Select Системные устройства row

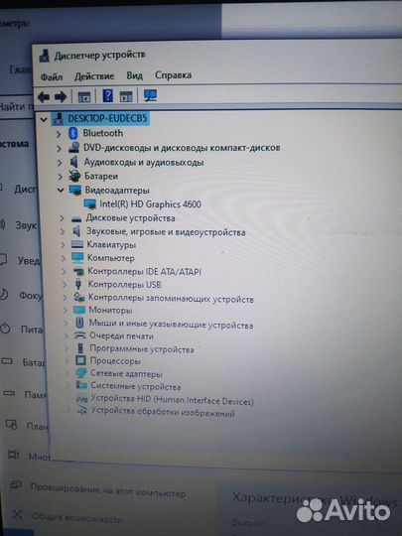pos(135,387)
